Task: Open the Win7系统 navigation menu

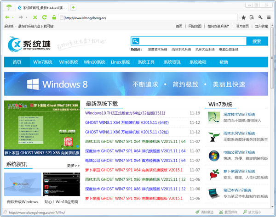Action: [43, 62]
